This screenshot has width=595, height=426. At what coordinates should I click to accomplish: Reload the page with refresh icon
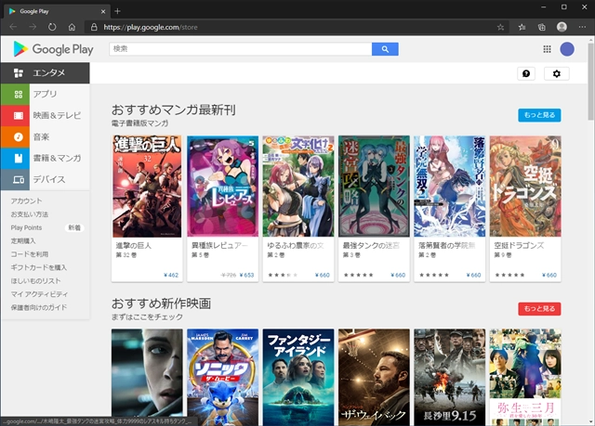[x=52, y=27]
